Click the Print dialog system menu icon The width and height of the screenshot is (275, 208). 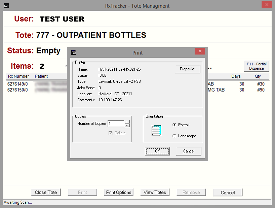(x=74, y=53)
